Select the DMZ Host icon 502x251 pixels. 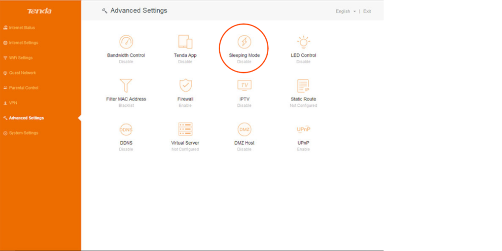click(x=244, y=129)
